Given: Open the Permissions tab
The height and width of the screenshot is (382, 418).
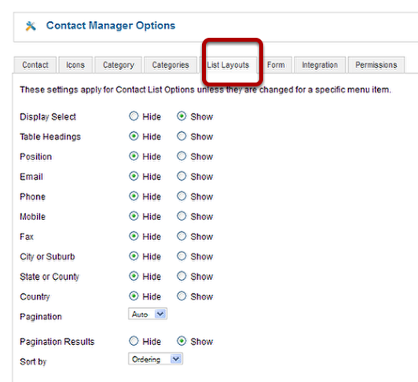Looking at the screenshot, I should 376,64.
